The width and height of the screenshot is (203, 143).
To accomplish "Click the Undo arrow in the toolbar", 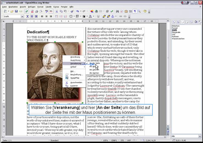I will click(78, 11).
